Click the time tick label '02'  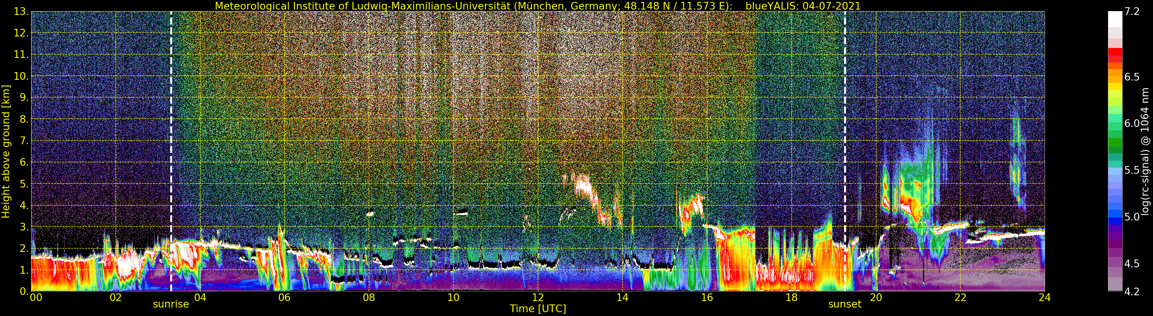click(116, 298)
